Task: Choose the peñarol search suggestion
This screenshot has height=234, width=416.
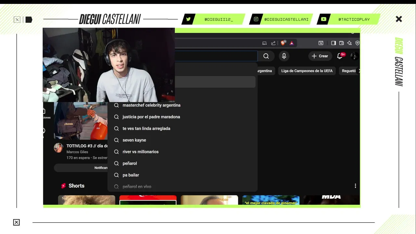Action: pos(182,163)
